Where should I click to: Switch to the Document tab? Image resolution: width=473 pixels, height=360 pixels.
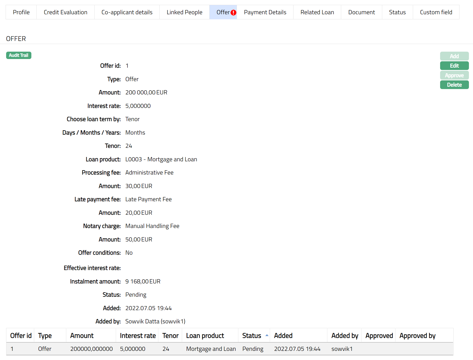click(x=361, y=12)
